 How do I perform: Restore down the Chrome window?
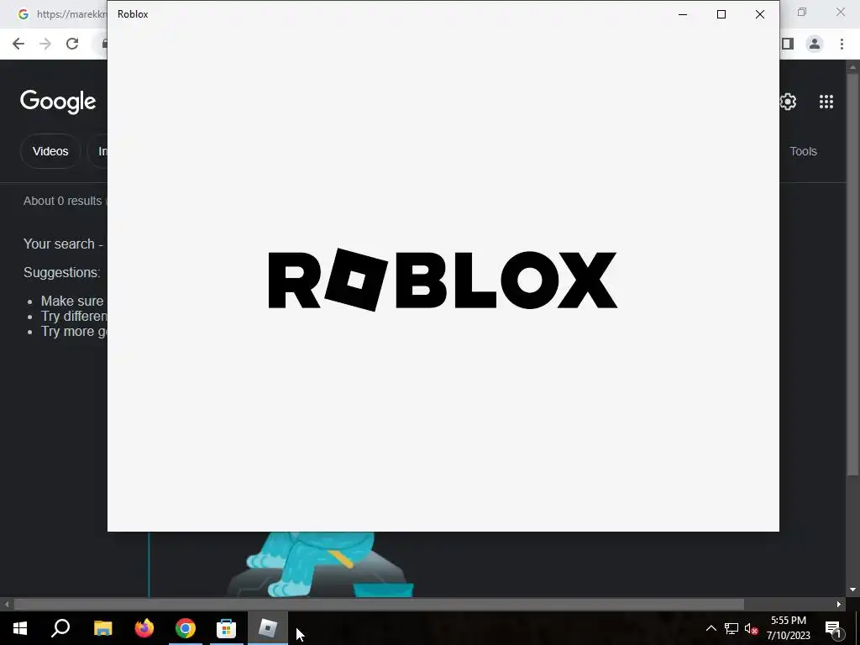click(x=802, y=12)
